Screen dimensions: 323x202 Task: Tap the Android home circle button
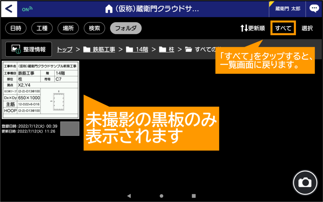click(161, 196)
